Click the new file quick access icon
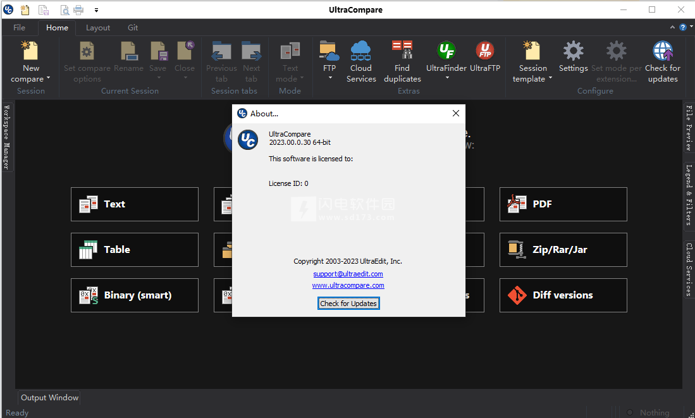695x418 pixels. tap(25, 9)
